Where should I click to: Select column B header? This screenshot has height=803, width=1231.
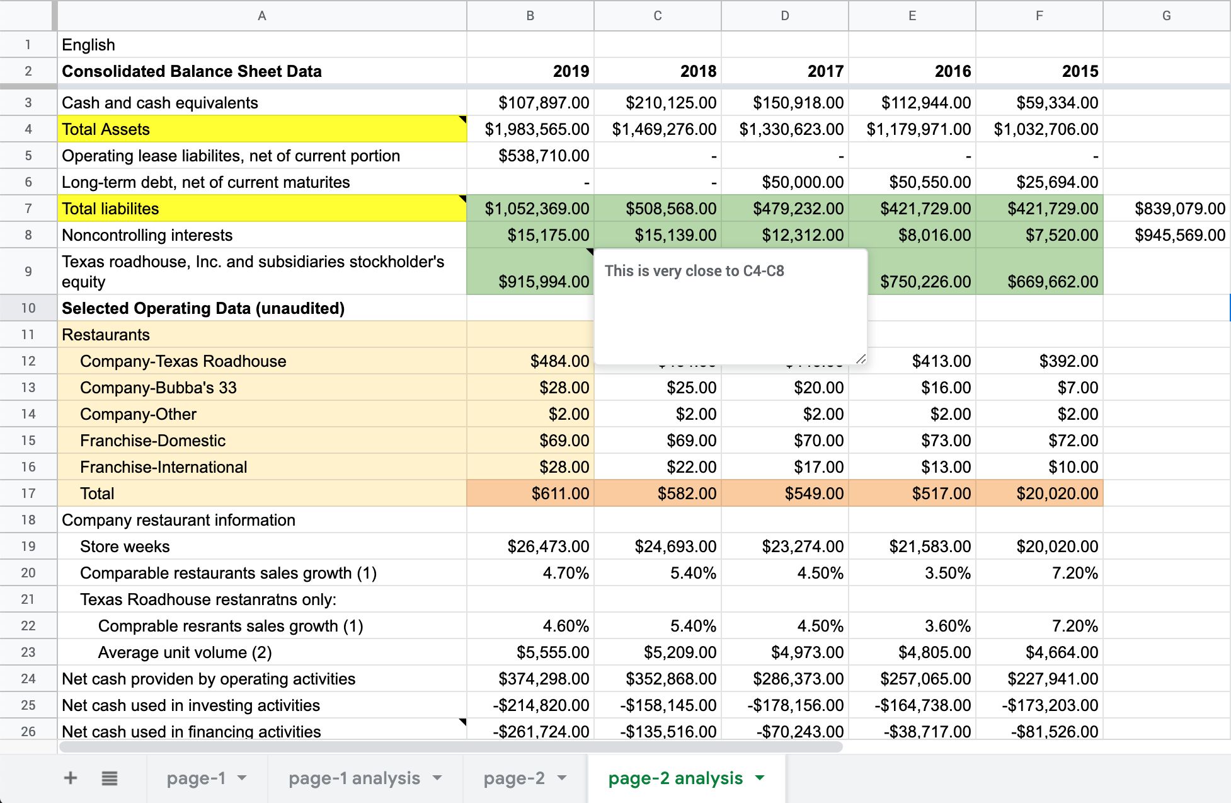[530, 16]
